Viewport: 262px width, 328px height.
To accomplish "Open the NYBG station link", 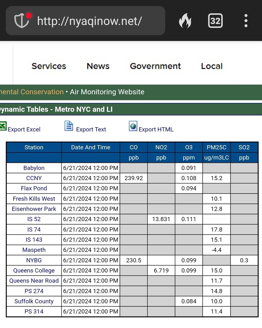I will [x=34, y=260].
